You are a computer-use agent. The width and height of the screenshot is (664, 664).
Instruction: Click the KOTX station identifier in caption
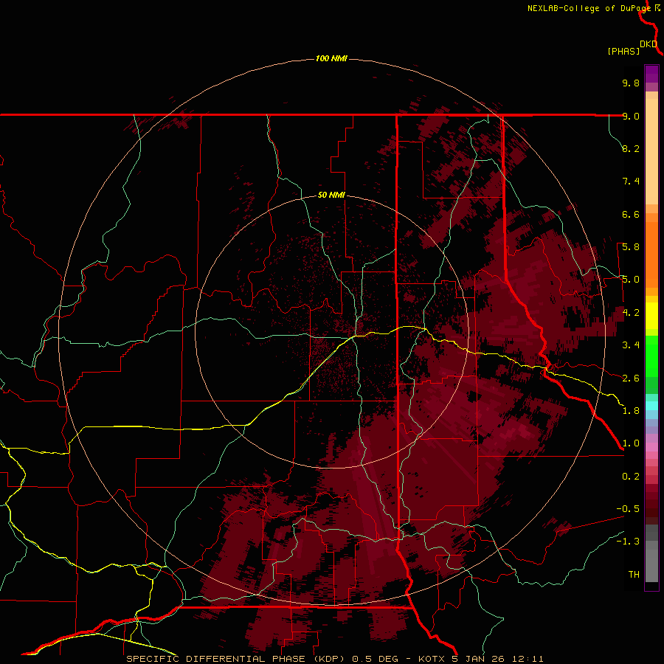coord(432,659)
